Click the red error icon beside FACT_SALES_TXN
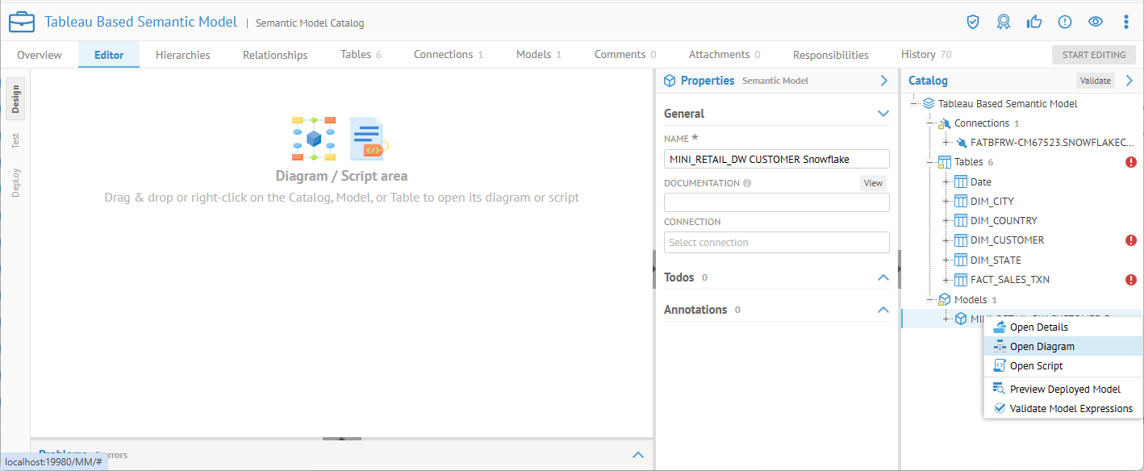This screenshot has height=471, width=1144. [x=1131, y=280]
